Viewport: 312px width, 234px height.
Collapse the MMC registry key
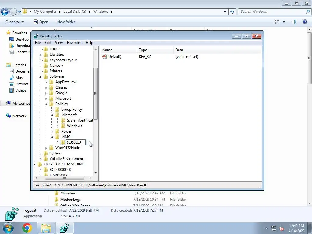(52, 137)
